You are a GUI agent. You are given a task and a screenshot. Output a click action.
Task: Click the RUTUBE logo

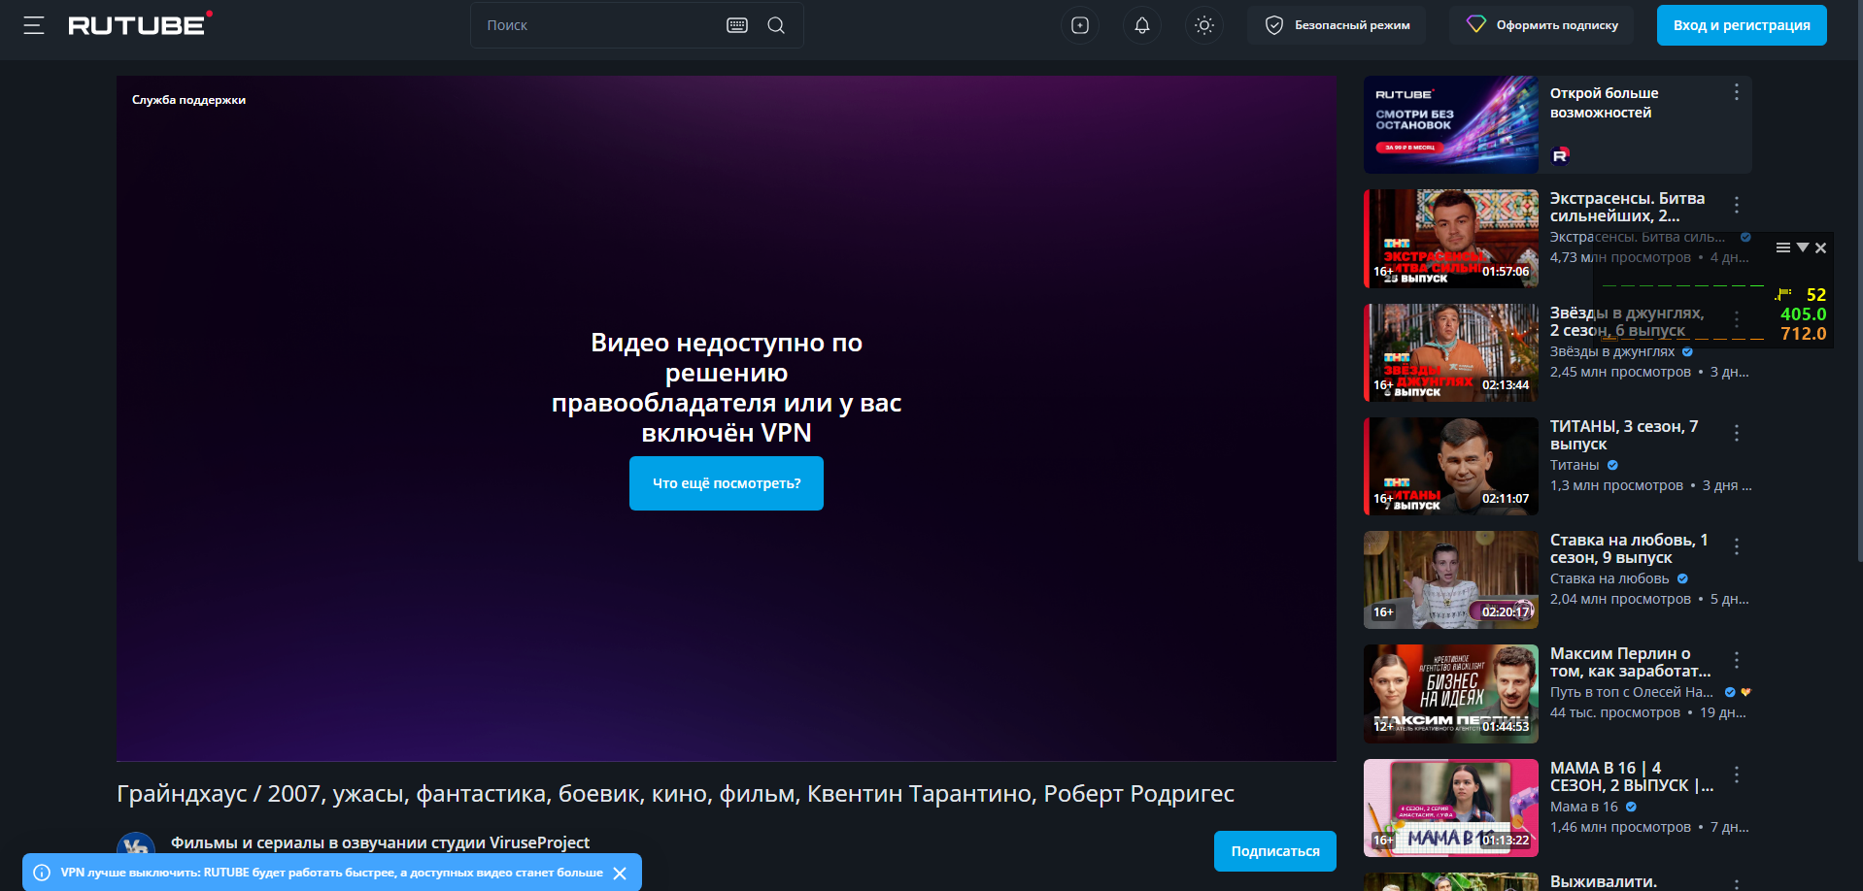pos(139,25)
